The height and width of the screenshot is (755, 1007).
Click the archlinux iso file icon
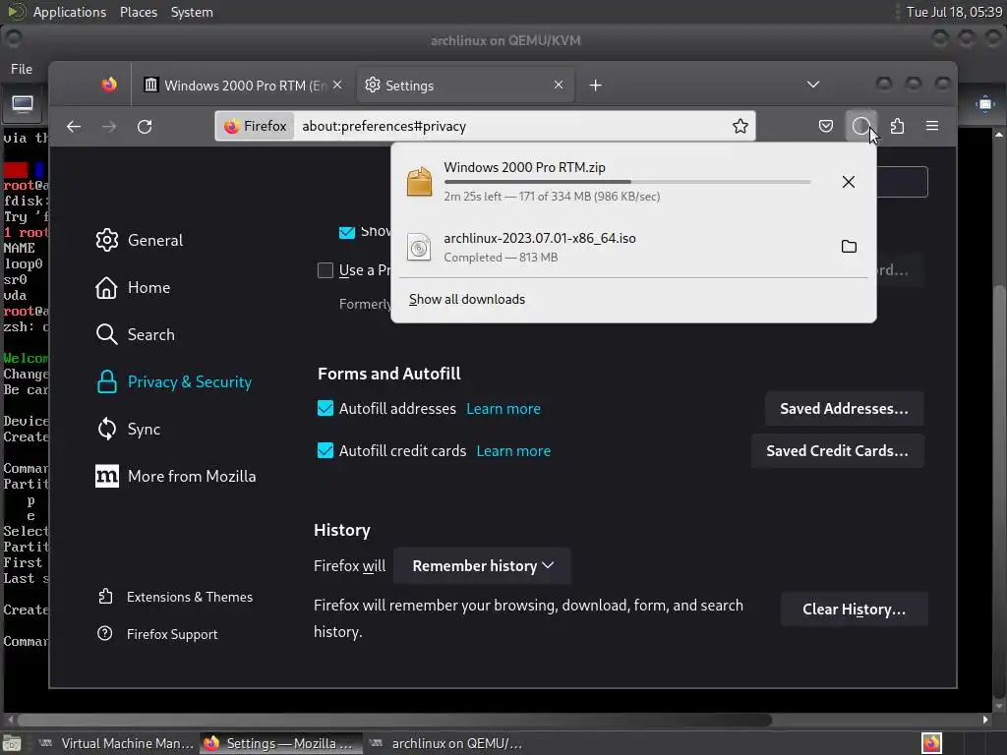pos(419,247)
